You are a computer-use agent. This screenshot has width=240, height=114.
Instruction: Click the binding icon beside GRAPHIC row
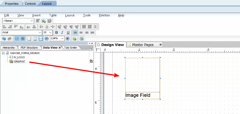[91, 61]
